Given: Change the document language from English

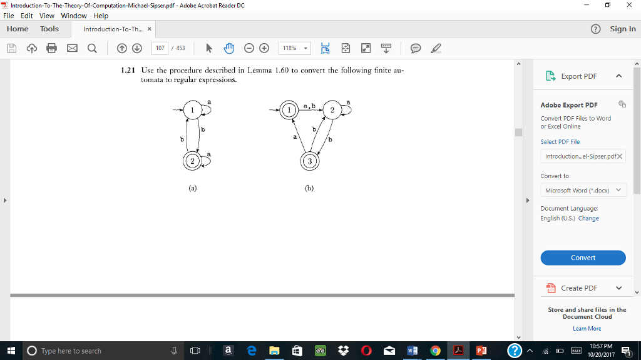Looking at the screenshot, I should [x=589, y=218].
